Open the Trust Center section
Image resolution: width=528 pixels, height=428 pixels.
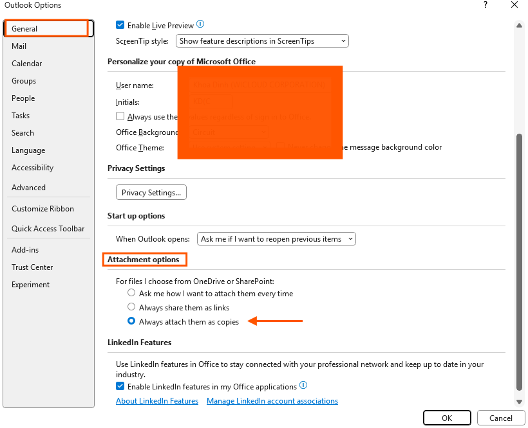coord(31,267)
